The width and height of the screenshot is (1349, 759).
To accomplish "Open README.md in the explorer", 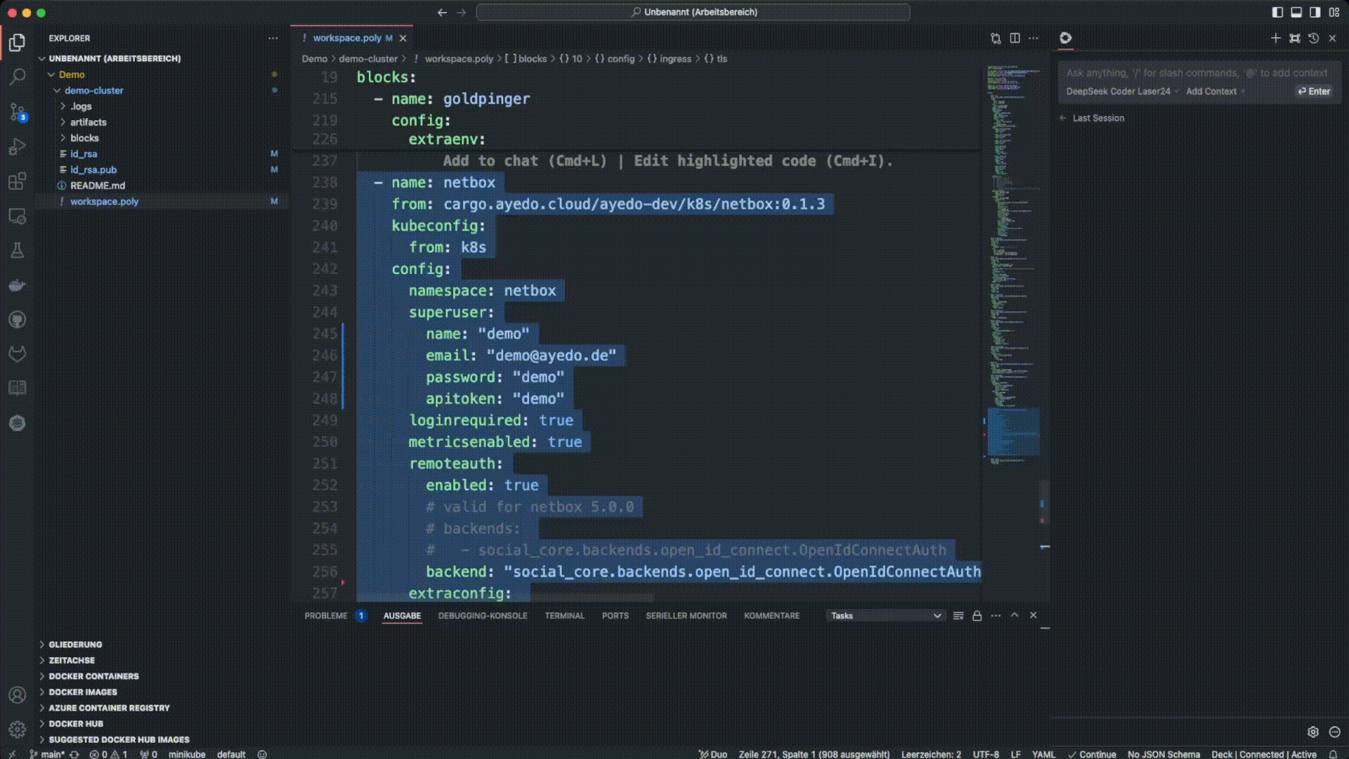I will coord(98,186).
